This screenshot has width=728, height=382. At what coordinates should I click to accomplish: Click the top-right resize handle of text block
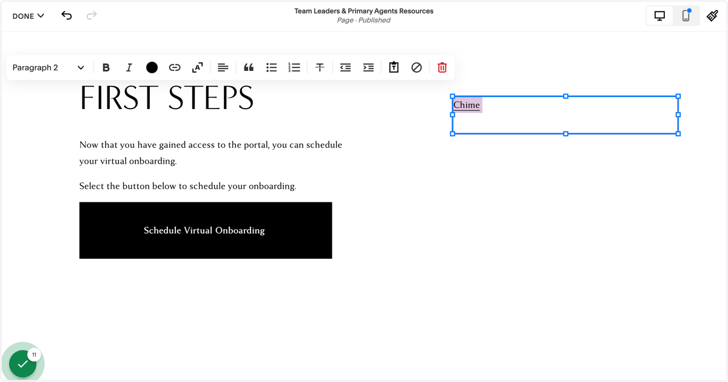[678, 96]
